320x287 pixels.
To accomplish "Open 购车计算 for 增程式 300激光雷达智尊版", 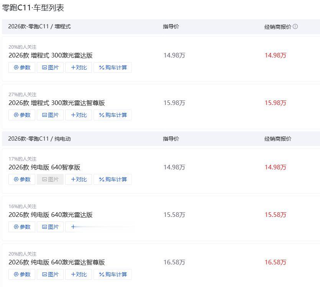I will (113, 115).
